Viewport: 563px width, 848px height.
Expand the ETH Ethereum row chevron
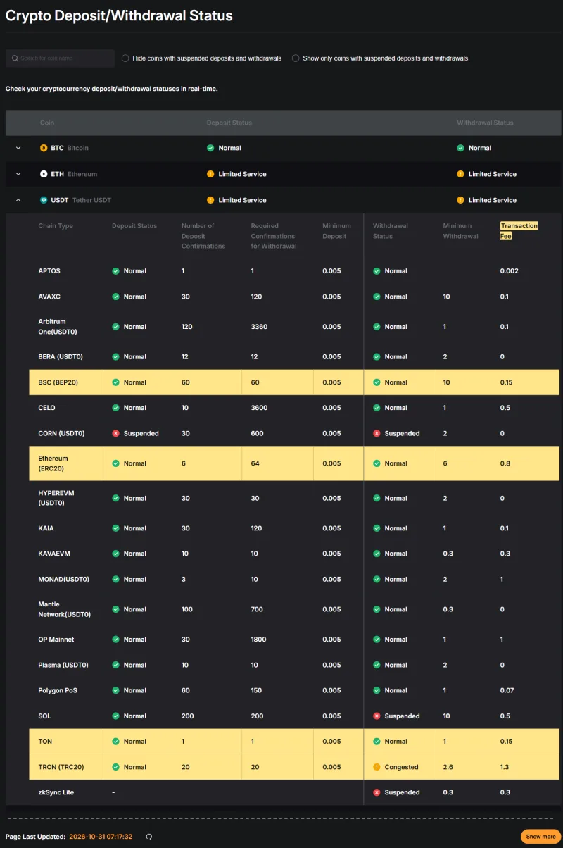[18, 174]
